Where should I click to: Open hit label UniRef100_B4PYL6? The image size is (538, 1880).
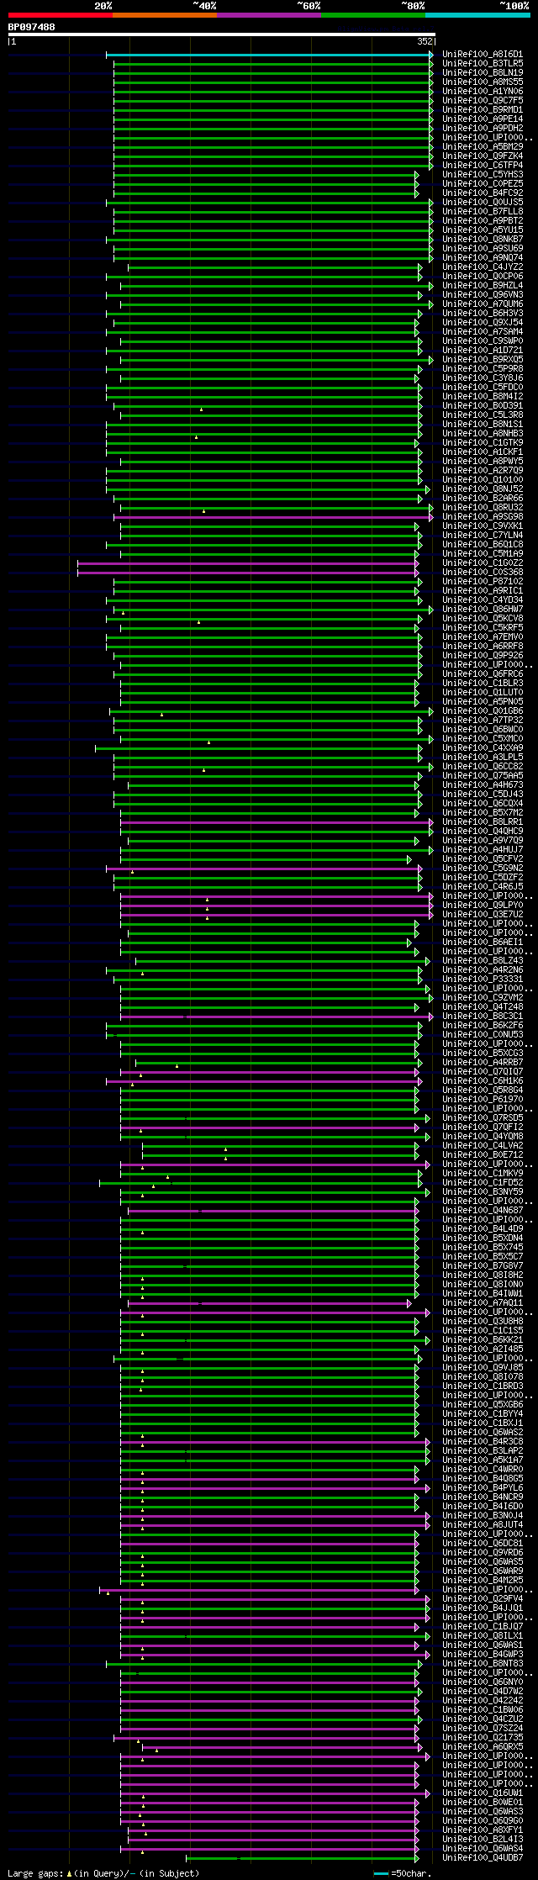click(483, 1488)
